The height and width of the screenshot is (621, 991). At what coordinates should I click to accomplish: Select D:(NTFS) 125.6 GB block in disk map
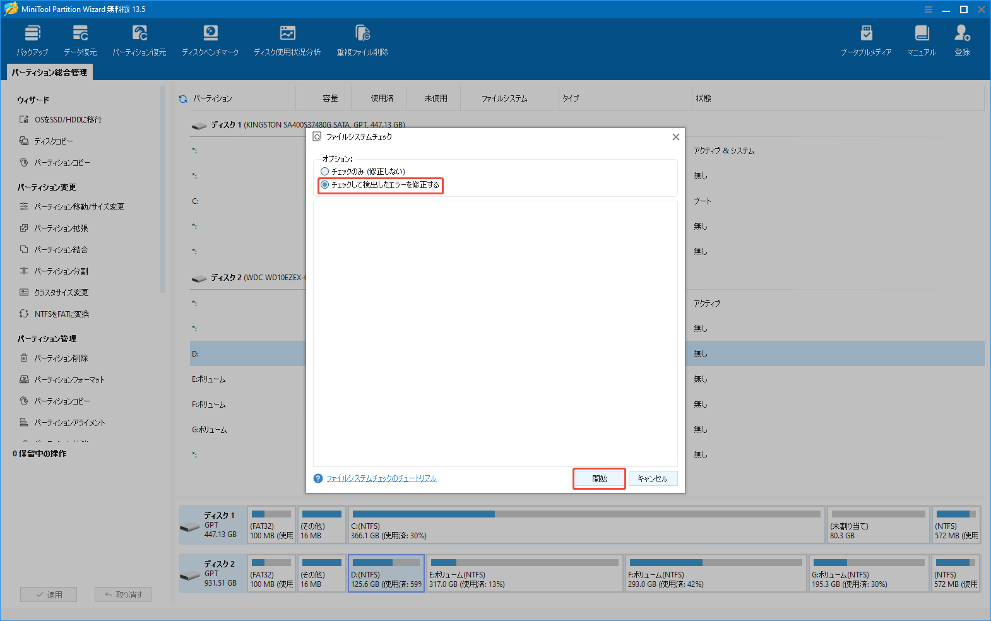386,574
